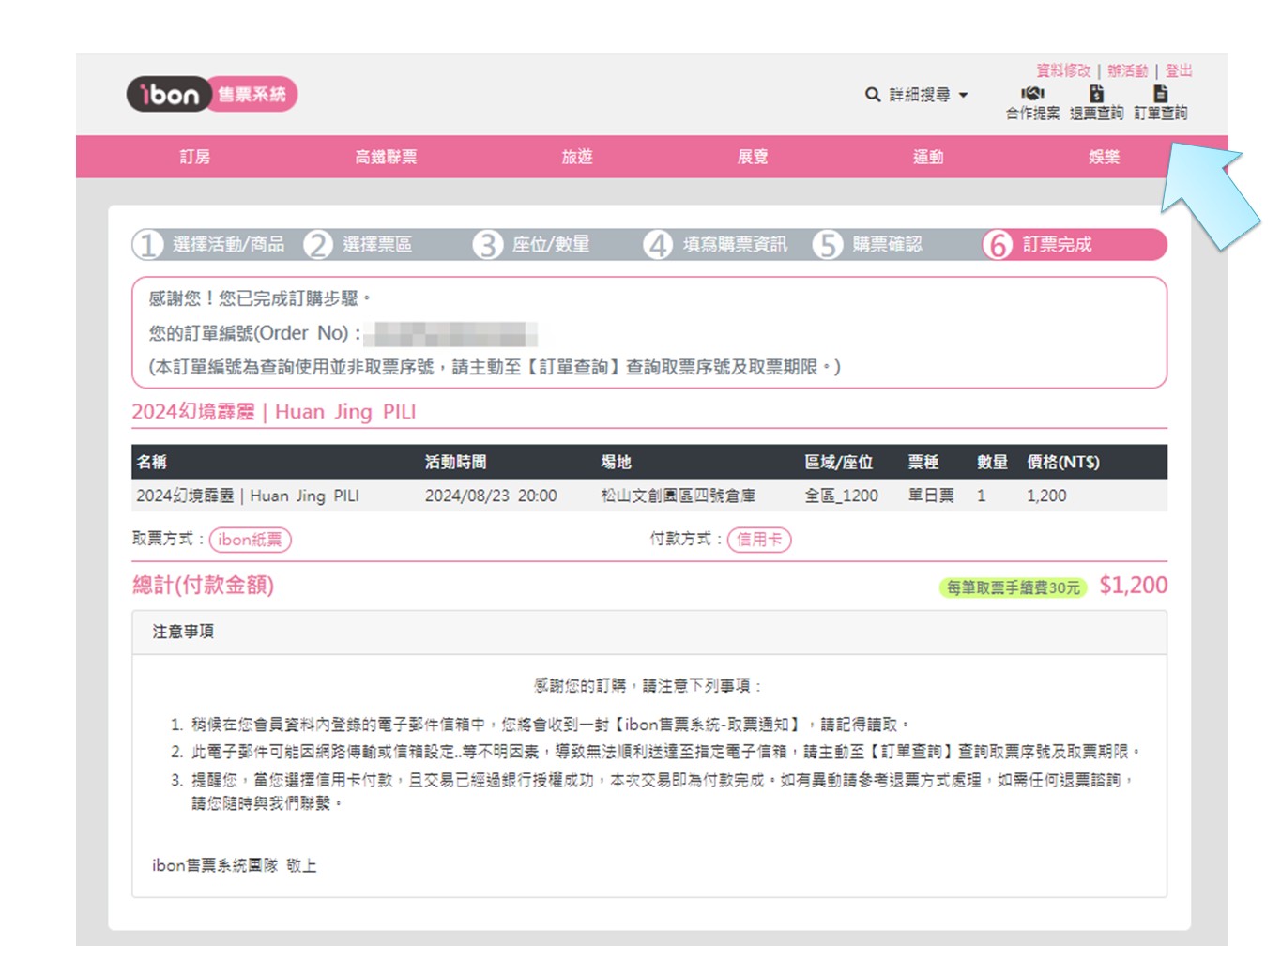The image size is (1281, 961).
Task: Expand the 詳細搜尋 dropdown arrow
Action: click(963, 96)
